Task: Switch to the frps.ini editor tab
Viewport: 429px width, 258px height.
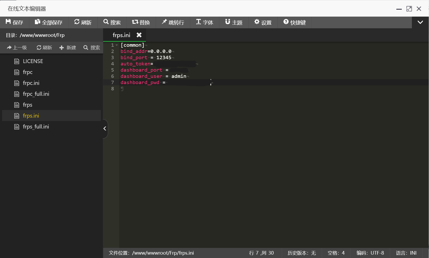Action: coord(121,35)
